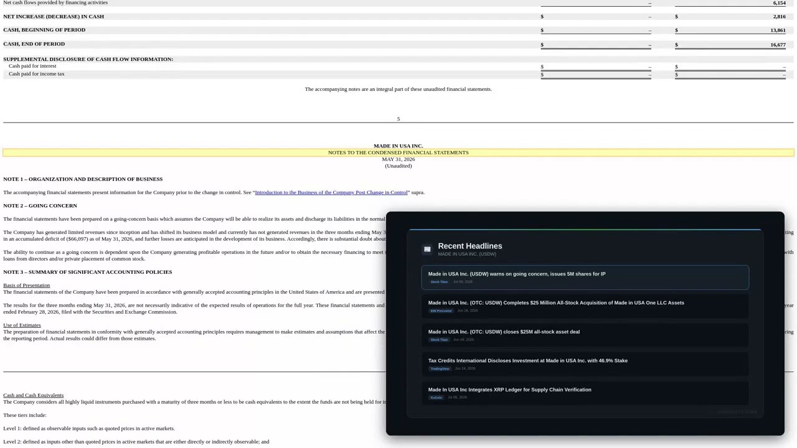Click the KuCoin source tag

pyautogui.click(x=436, y=397)
